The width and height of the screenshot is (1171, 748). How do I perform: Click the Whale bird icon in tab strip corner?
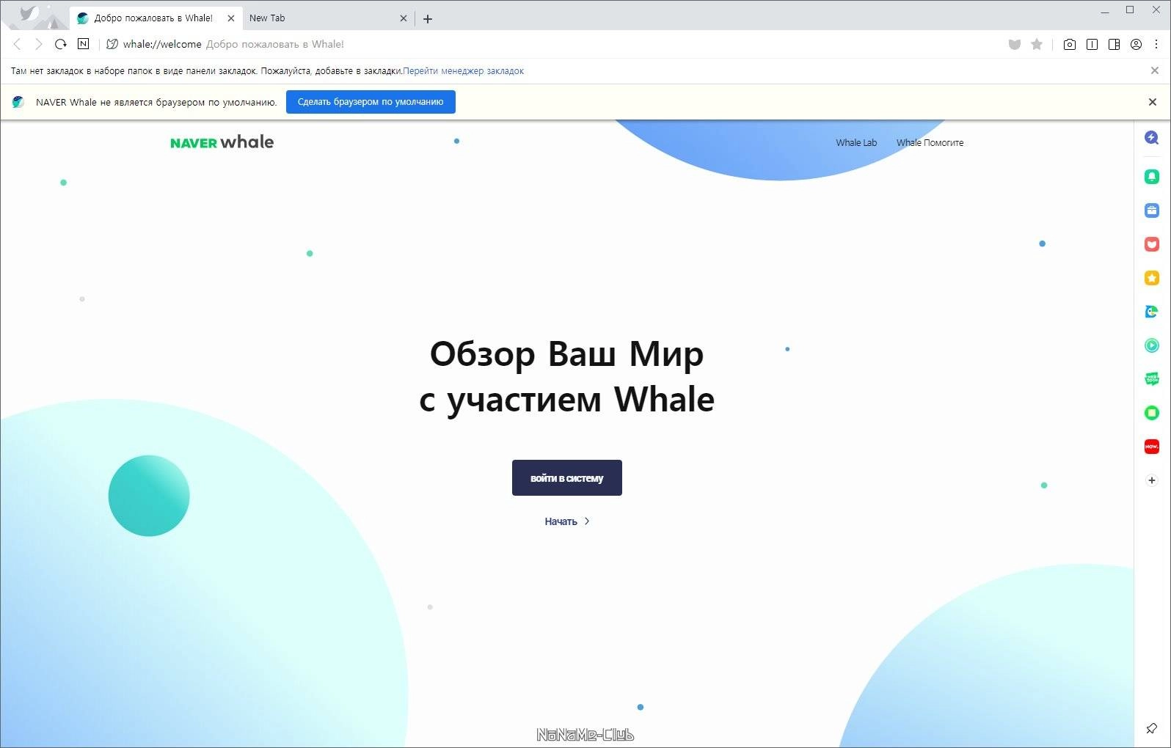pyautogui.click(x=29, y=13)
